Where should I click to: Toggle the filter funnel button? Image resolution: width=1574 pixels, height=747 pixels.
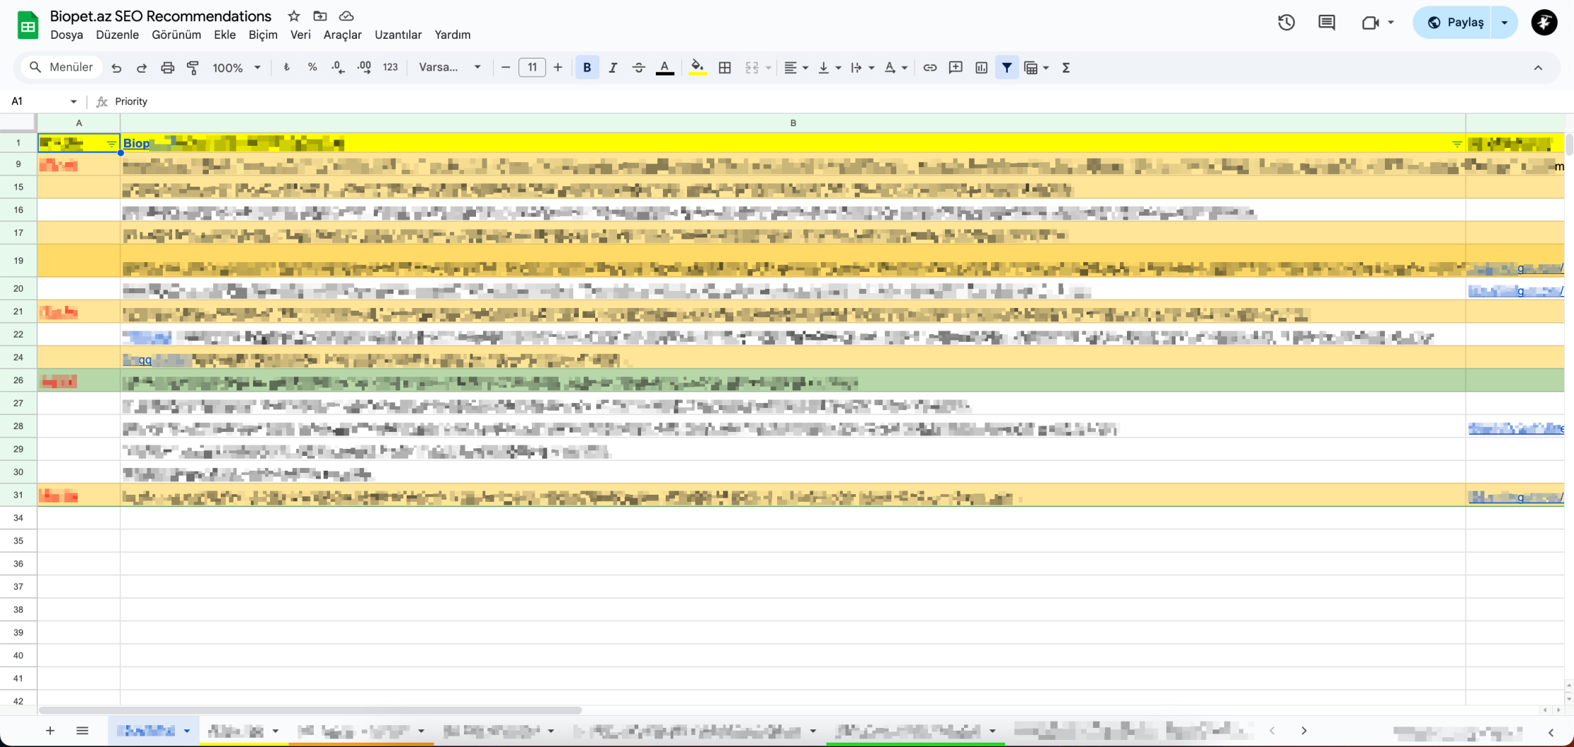(x=1006, y=68)
